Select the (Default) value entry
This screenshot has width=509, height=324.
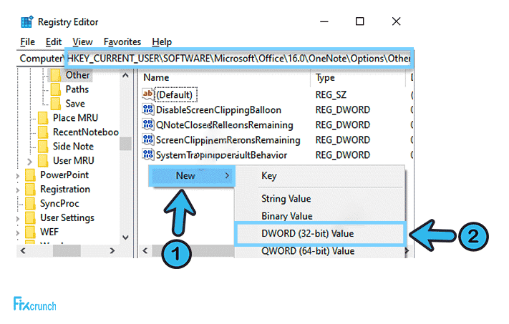tap(174, 94)
